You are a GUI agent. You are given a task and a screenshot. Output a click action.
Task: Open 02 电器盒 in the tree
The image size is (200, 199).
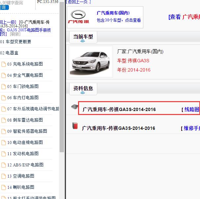(x=9, y=53)
